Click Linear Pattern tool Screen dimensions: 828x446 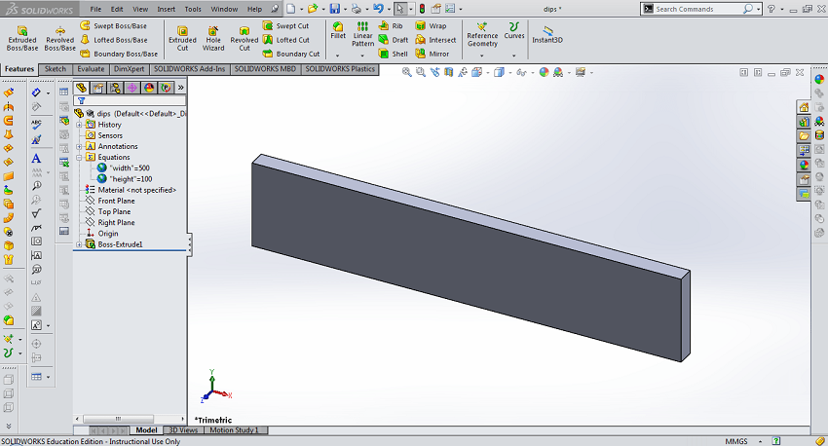point(362,34)
